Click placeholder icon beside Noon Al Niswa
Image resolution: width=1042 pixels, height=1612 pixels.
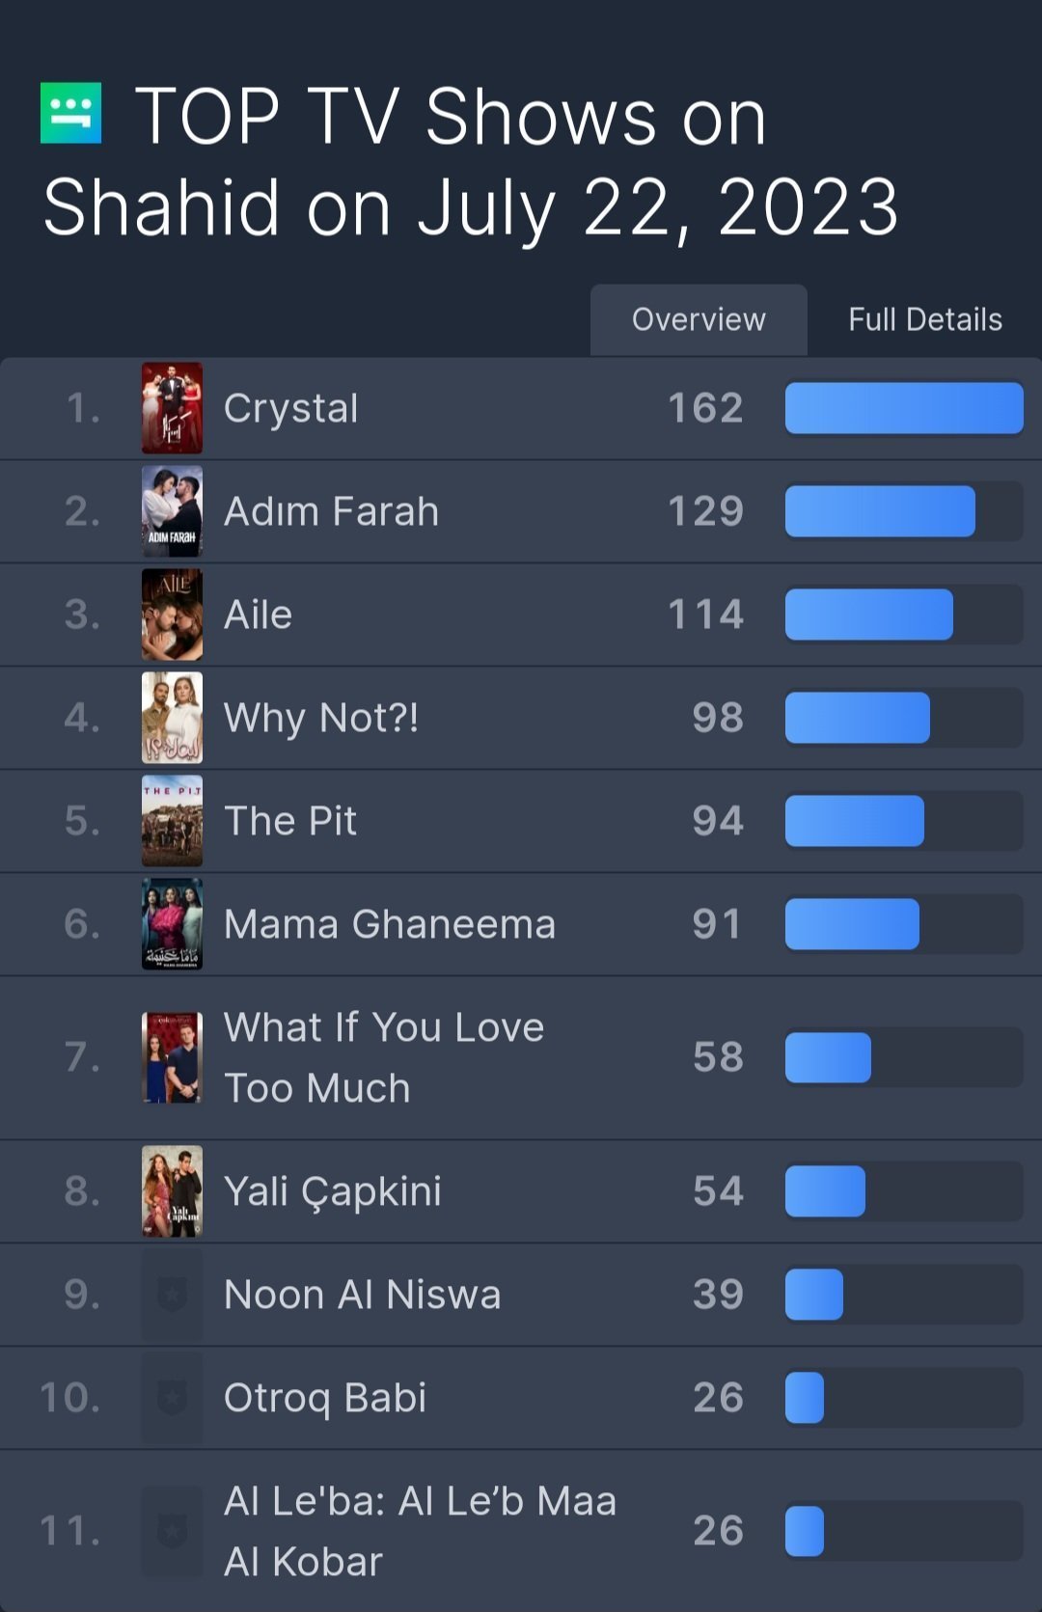(x=172, y=1295)
